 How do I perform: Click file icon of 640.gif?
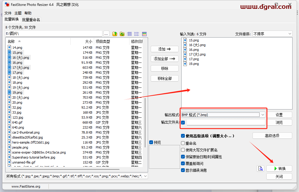click(9, 122)
